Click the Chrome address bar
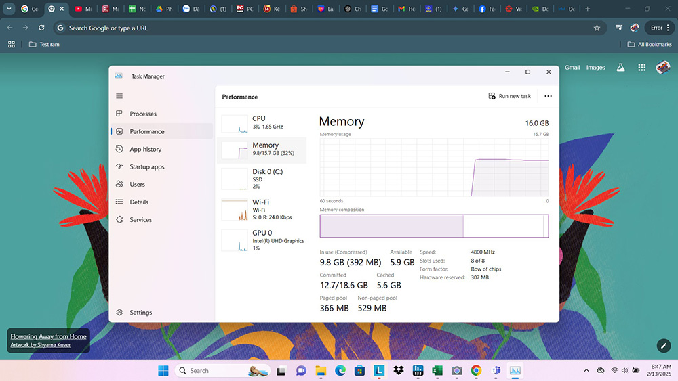Screen dimensions: 678x381 point(329,28)
